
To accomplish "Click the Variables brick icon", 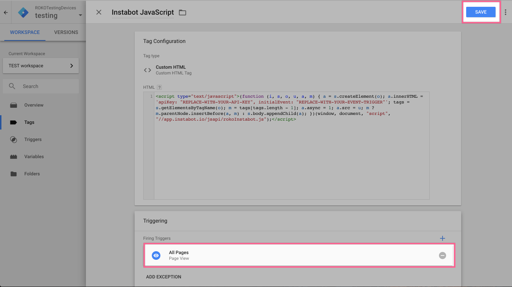I will tap(14, 157).
